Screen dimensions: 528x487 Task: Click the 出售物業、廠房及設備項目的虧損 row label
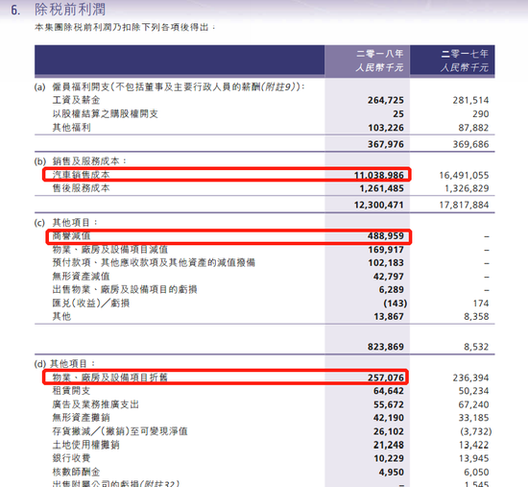125,289
